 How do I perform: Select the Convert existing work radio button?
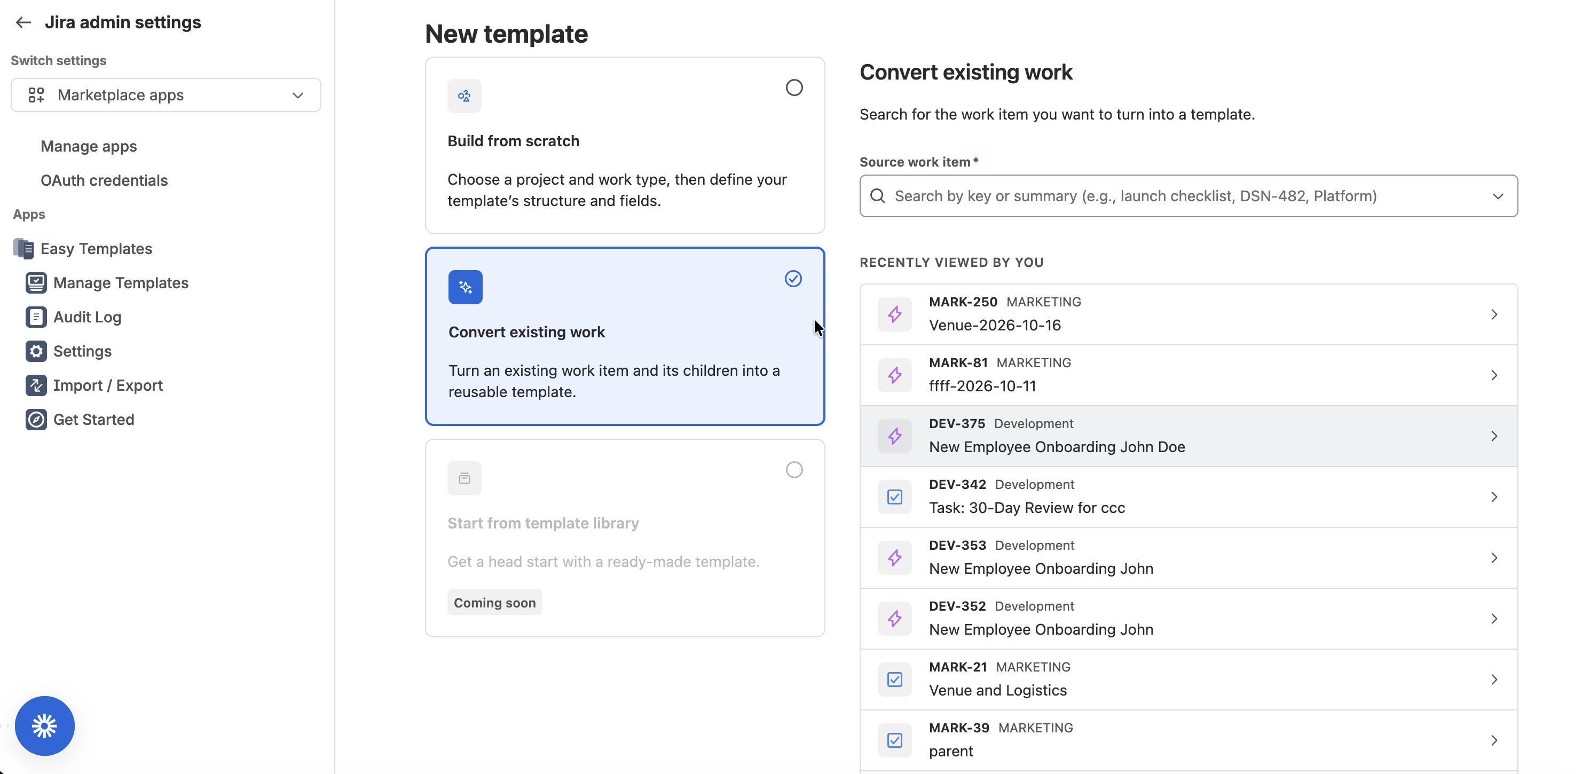pyautogui.click(x=793, y=279)
